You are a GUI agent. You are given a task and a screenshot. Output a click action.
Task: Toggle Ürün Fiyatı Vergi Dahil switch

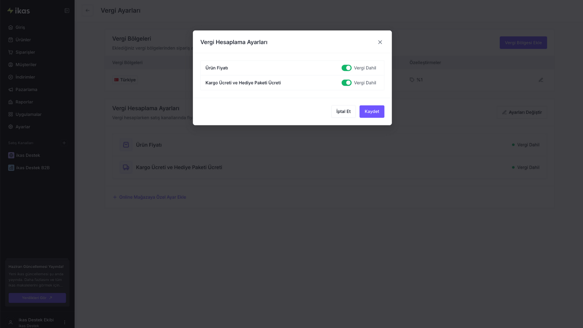346,68
